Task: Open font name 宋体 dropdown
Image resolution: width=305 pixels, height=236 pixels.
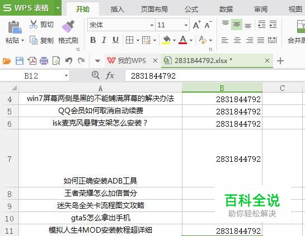Action: pyautogui.click(x=152, y=25)
